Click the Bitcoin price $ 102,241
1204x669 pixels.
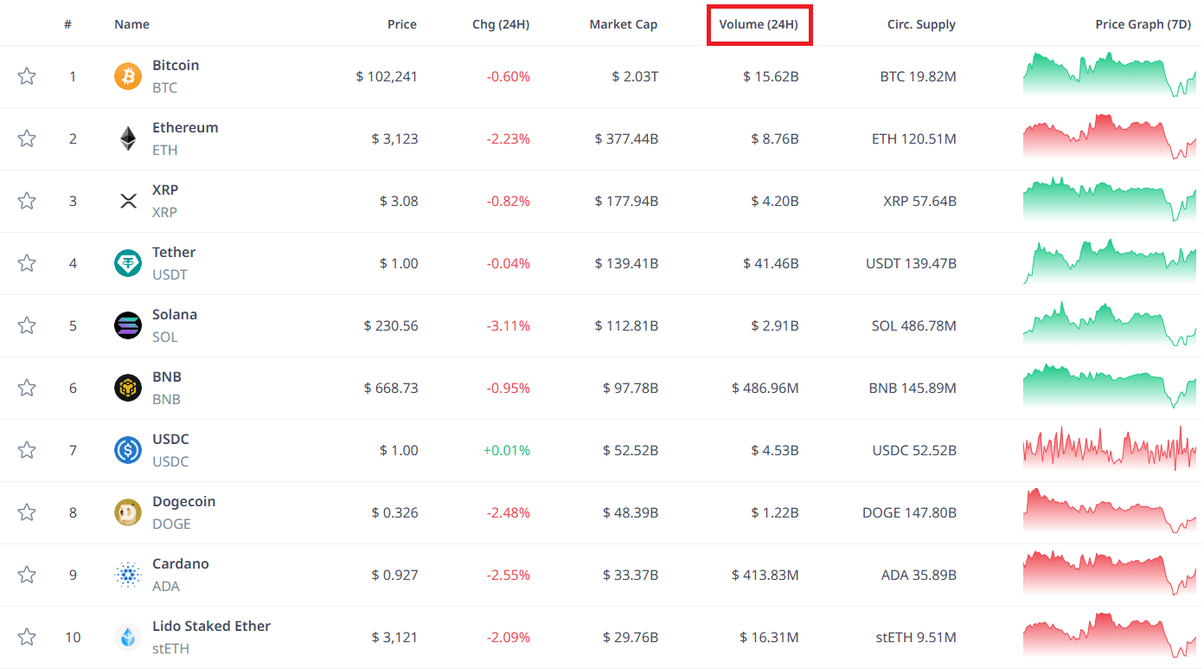(387, 76)
